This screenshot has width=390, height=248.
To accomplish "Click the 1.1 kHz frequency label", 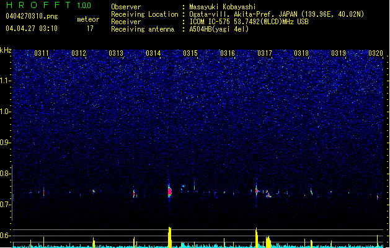I will pyautogui.click(x=6, y=81).
